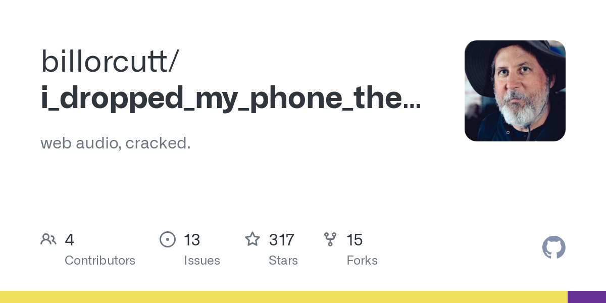Screen dimensions: 606x303
Task: Click the Stars label
Action: [283, 261]
